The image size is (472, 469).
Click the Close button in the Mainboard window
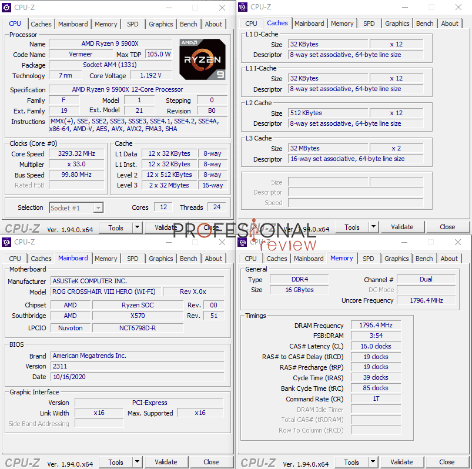tap(211, 462)
